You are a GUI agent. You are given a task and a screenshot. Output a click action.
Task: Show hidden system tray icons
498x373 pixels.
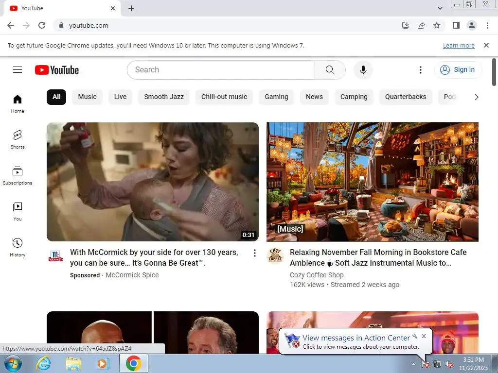pos(413,364)
